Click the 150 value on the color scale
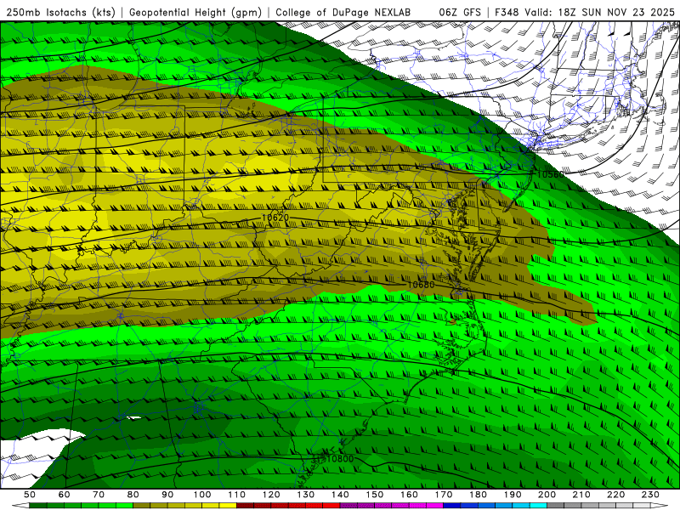 coord(375,495)
